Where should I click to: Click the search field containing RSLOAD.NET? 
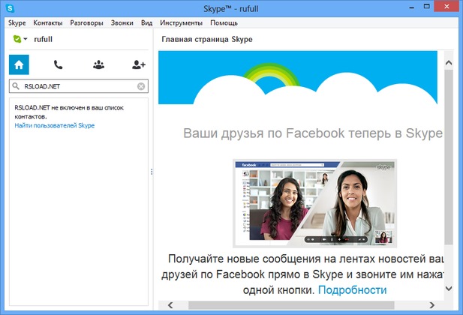[79, 86]
